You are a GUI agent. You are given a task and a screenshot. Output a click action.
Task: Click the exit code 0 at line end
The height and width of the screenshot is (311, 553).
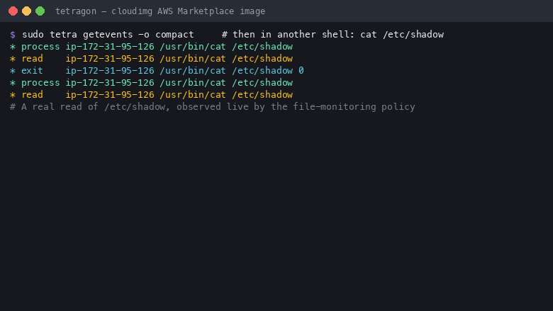[301, 71]
